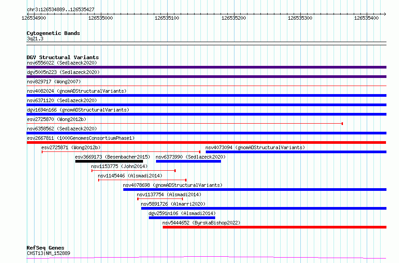
Task: Click the dgv2591n106 (Alsmadi2014) label
Action: pyautogui.click(x=182, y=213)
